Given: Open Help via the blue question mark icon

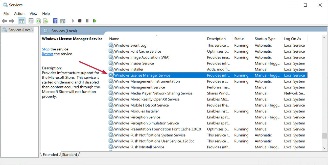Looking at the screenshot, I should pos(55,21).
